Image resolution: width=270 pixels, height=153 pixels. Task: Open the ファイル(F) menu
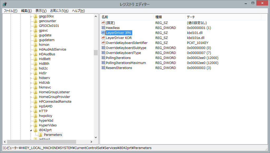point(10,11)
